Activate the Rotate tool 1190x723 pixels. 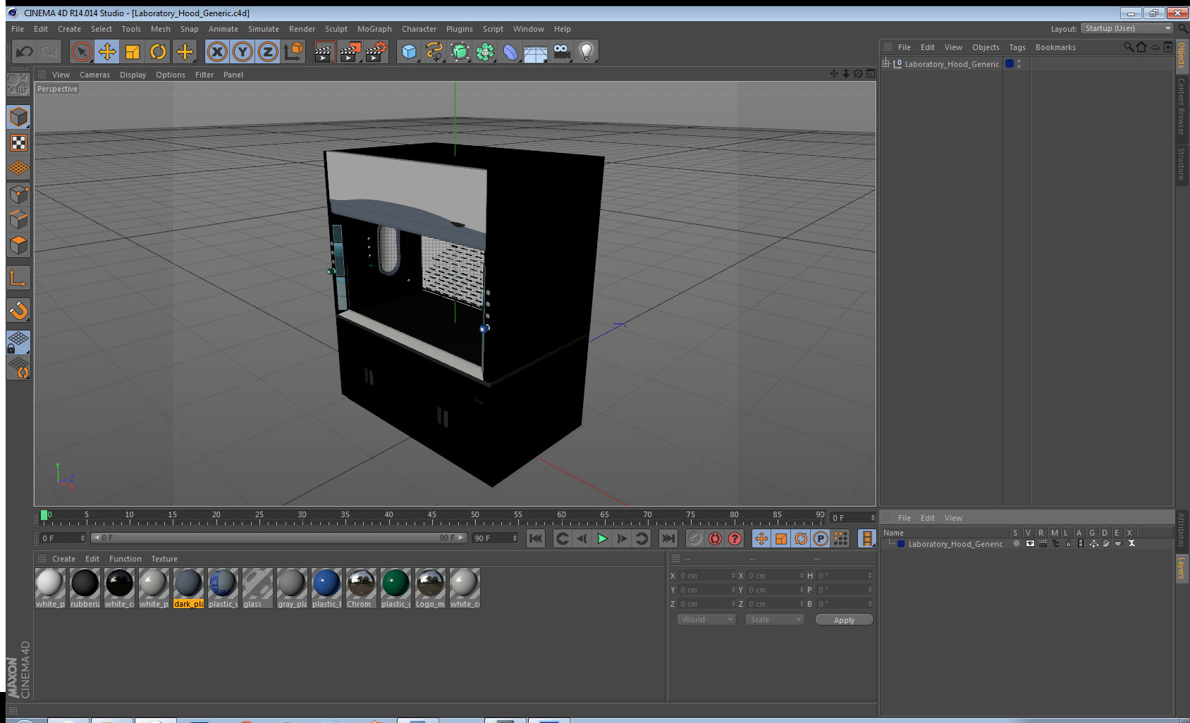(158, 51)
